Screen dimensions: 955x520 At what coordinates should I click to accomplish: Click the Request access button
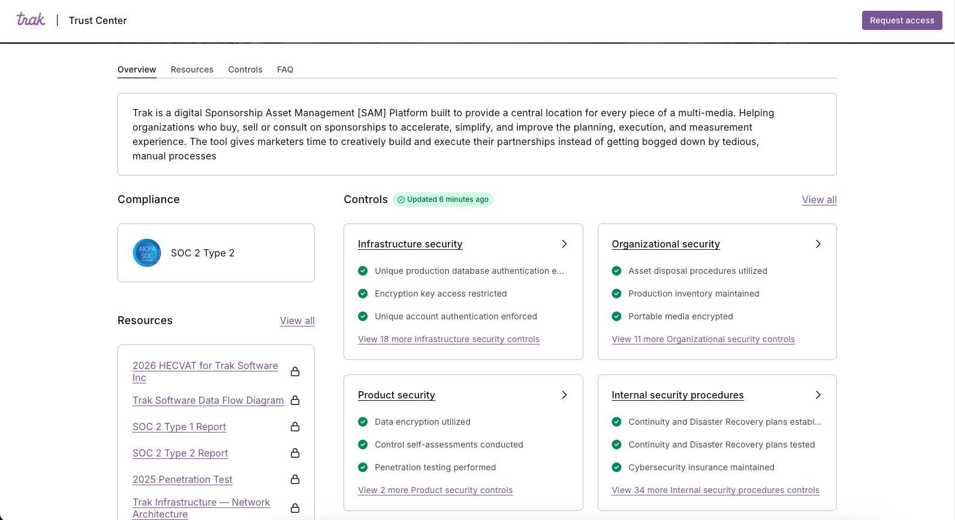[902, 20]
